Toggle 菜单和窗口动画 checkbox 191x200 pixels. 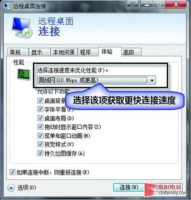click(40, 136)
